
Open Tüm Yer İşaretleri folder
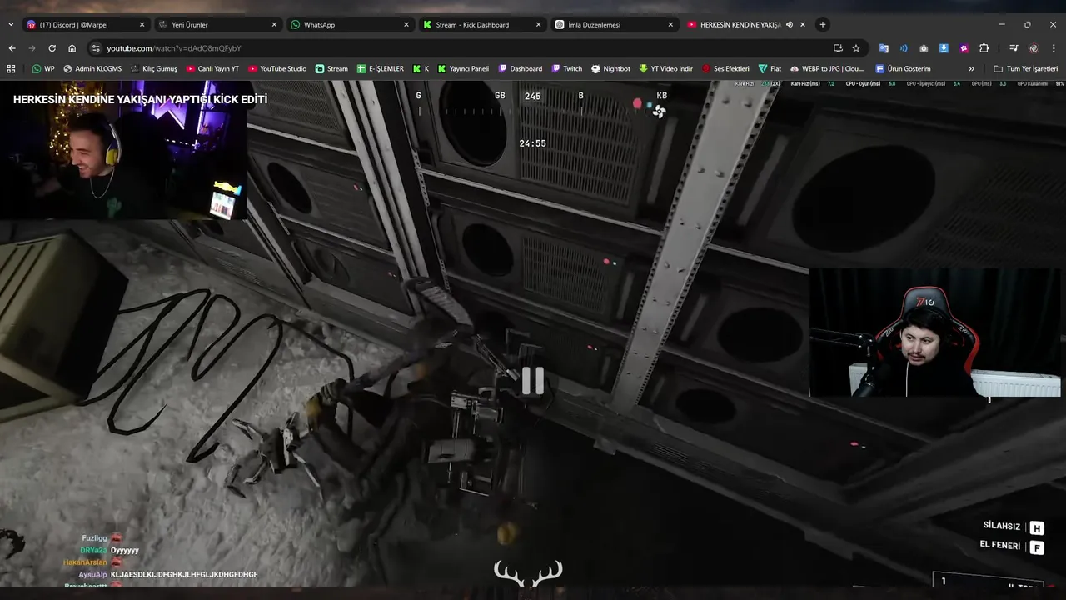pyautogui.click(x=1025, y=68)
